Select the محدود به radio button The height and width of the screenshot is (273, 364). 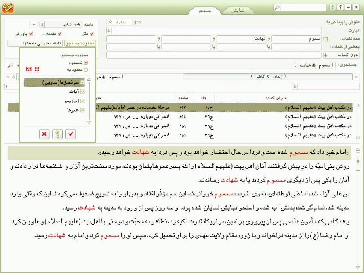coord(86,69)
